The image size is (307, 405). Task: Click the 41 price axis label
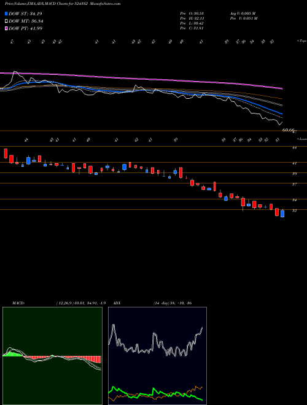pyautogui.click(x=294, y=163)
